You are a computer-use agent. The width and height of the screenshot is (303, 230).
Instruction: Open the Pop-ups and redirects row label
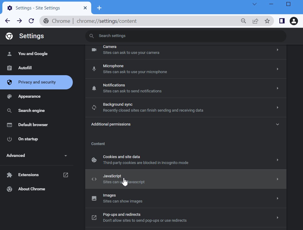[122, 215]
